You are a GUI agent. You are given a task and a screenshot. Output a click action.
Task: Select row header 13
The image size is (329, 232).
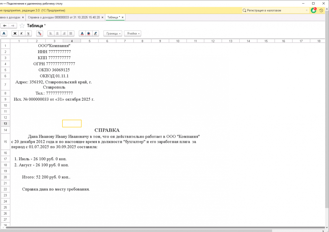[5, 124]
